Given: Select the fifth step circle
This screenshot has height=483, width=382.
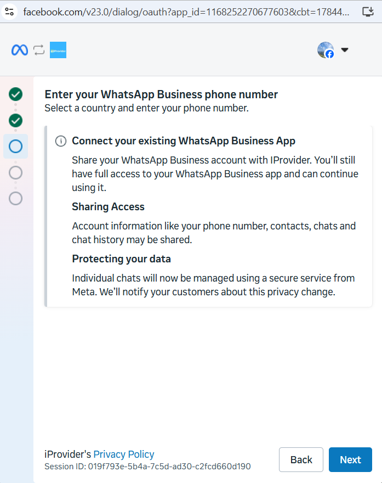Looking at the screenshot, I should pyautogui.click(x=16, y=198).
